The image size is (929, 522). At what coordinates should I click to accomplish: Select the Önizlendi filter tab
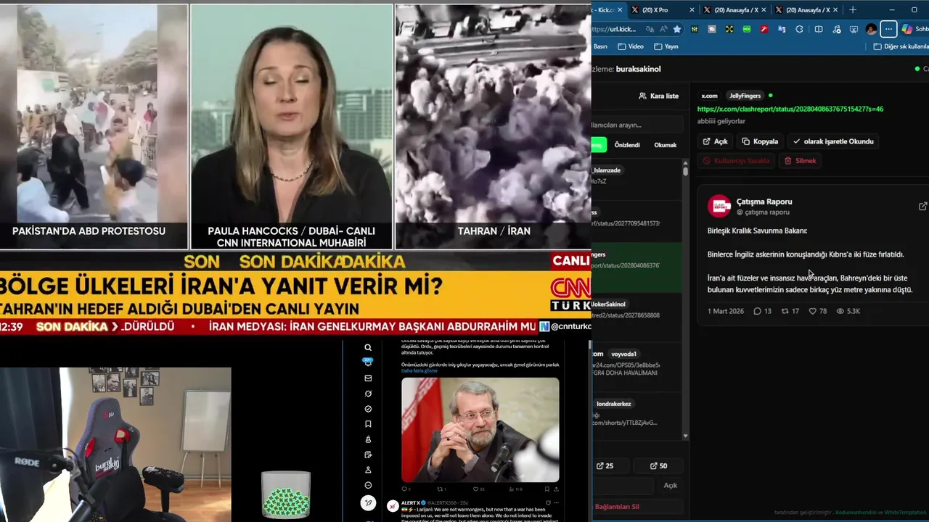coord(627,145)
